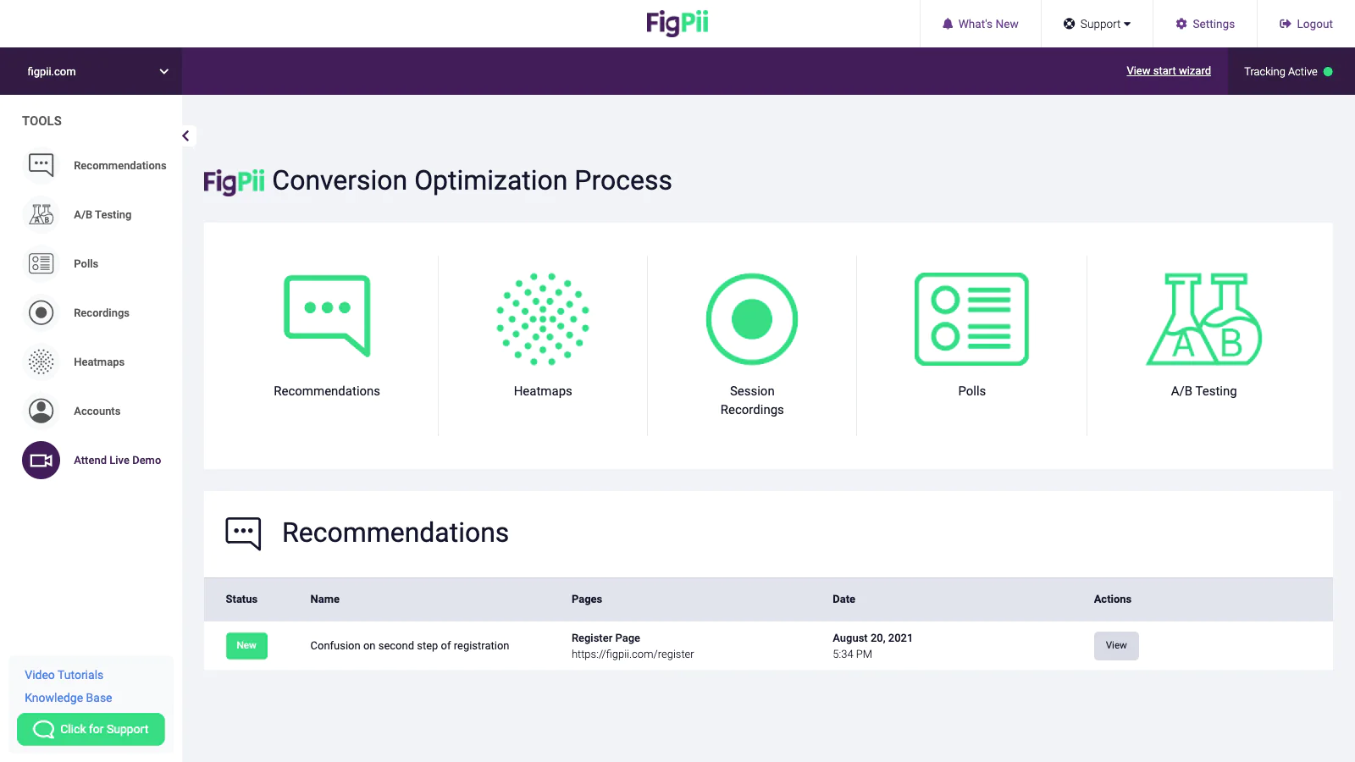
Task: Click the Attend Live Demo camera icon
Action: click(x=41, y=461)
